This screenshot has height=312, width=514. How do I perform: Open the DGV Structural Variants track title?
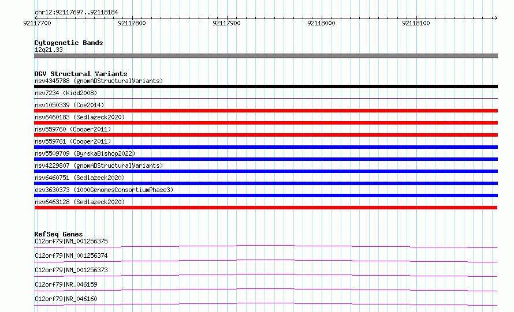(x=81, y=74)
